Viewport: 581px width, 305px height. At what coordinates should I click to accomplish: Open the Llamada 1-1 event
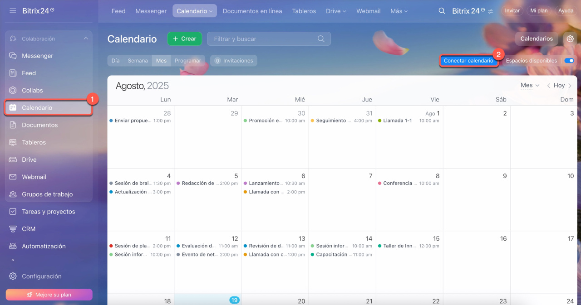tap(409, 121)
